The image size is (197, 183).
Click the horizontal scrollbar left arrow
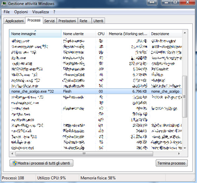point(12,154)
